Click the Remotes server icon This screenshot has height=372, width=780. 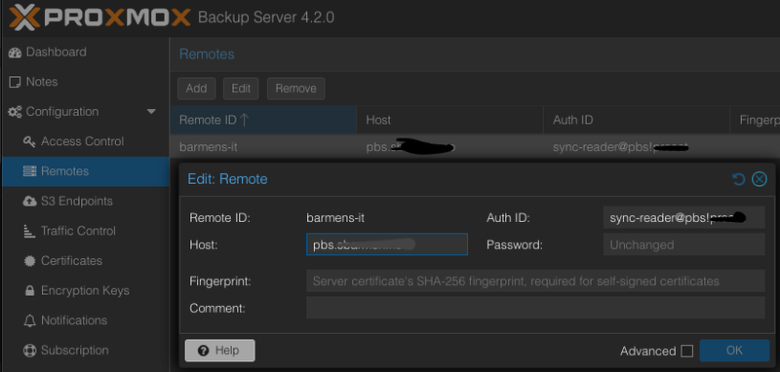[x=30, y=171]
